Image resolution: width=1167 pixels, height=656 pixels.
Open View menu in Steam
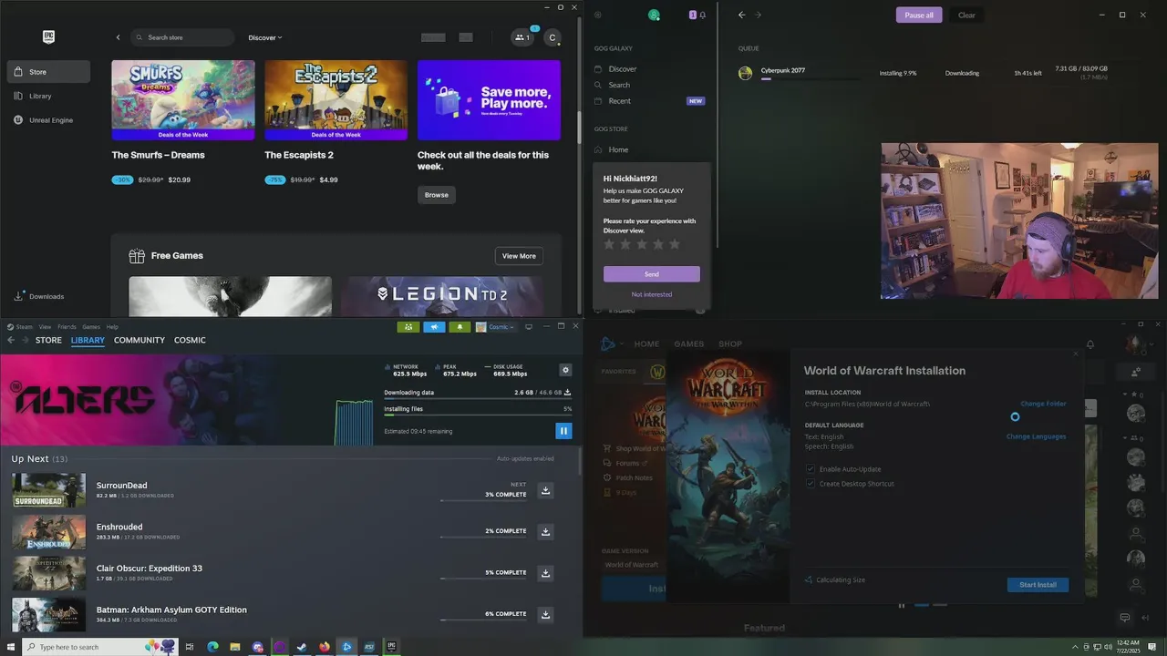click(45, 327)
